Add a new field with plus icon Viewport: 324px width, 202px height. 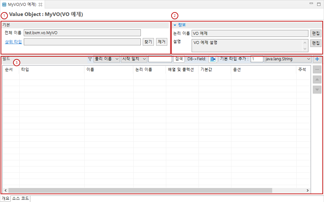pyautogui.click(x=317, y=59)
